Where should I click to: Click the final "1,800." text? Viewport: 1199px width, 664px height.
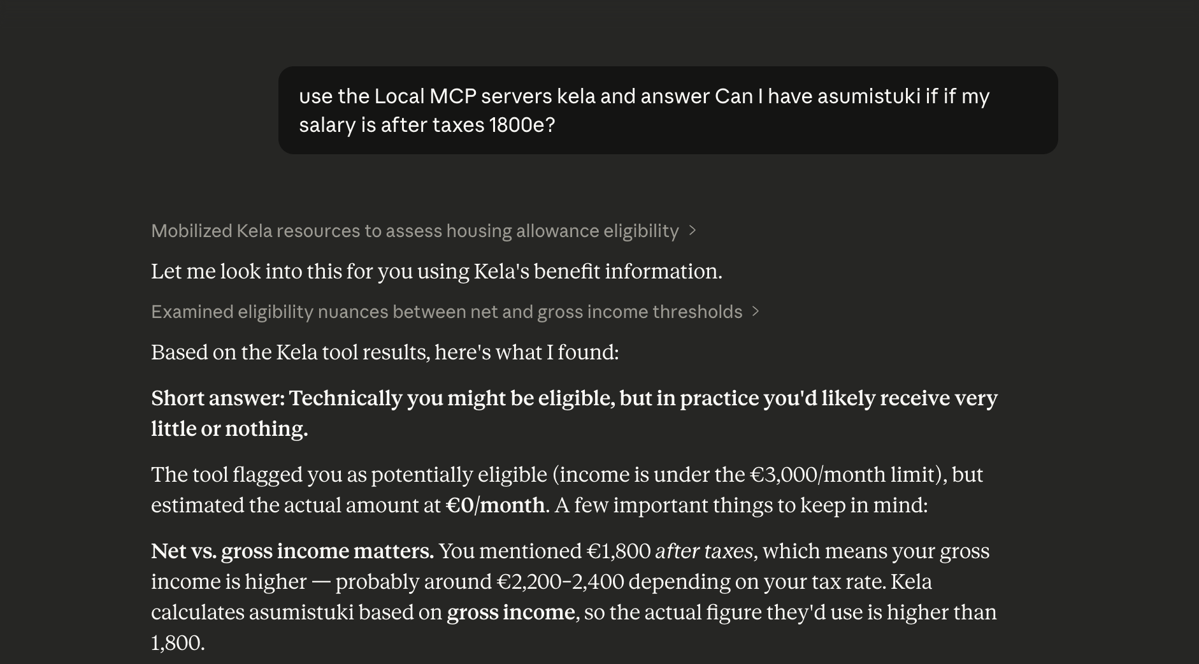pos(178,643)
